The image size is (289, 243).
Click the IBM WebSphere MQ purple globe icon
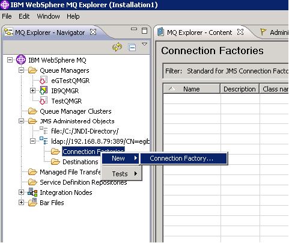tap(21, 60)
